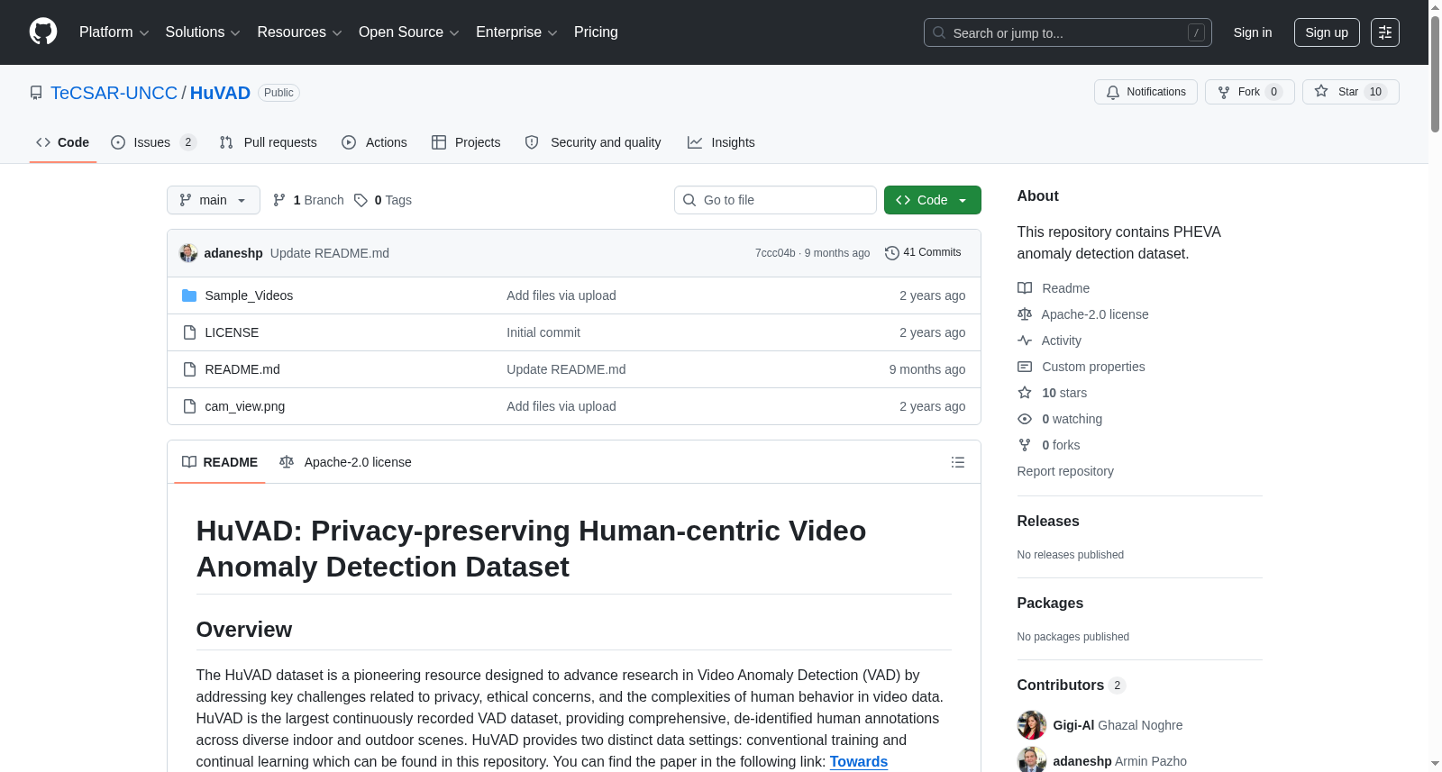Click the HuVAD repository name link
The image size is (1442, 772).
pyautogui.click(x=220, y=93)
